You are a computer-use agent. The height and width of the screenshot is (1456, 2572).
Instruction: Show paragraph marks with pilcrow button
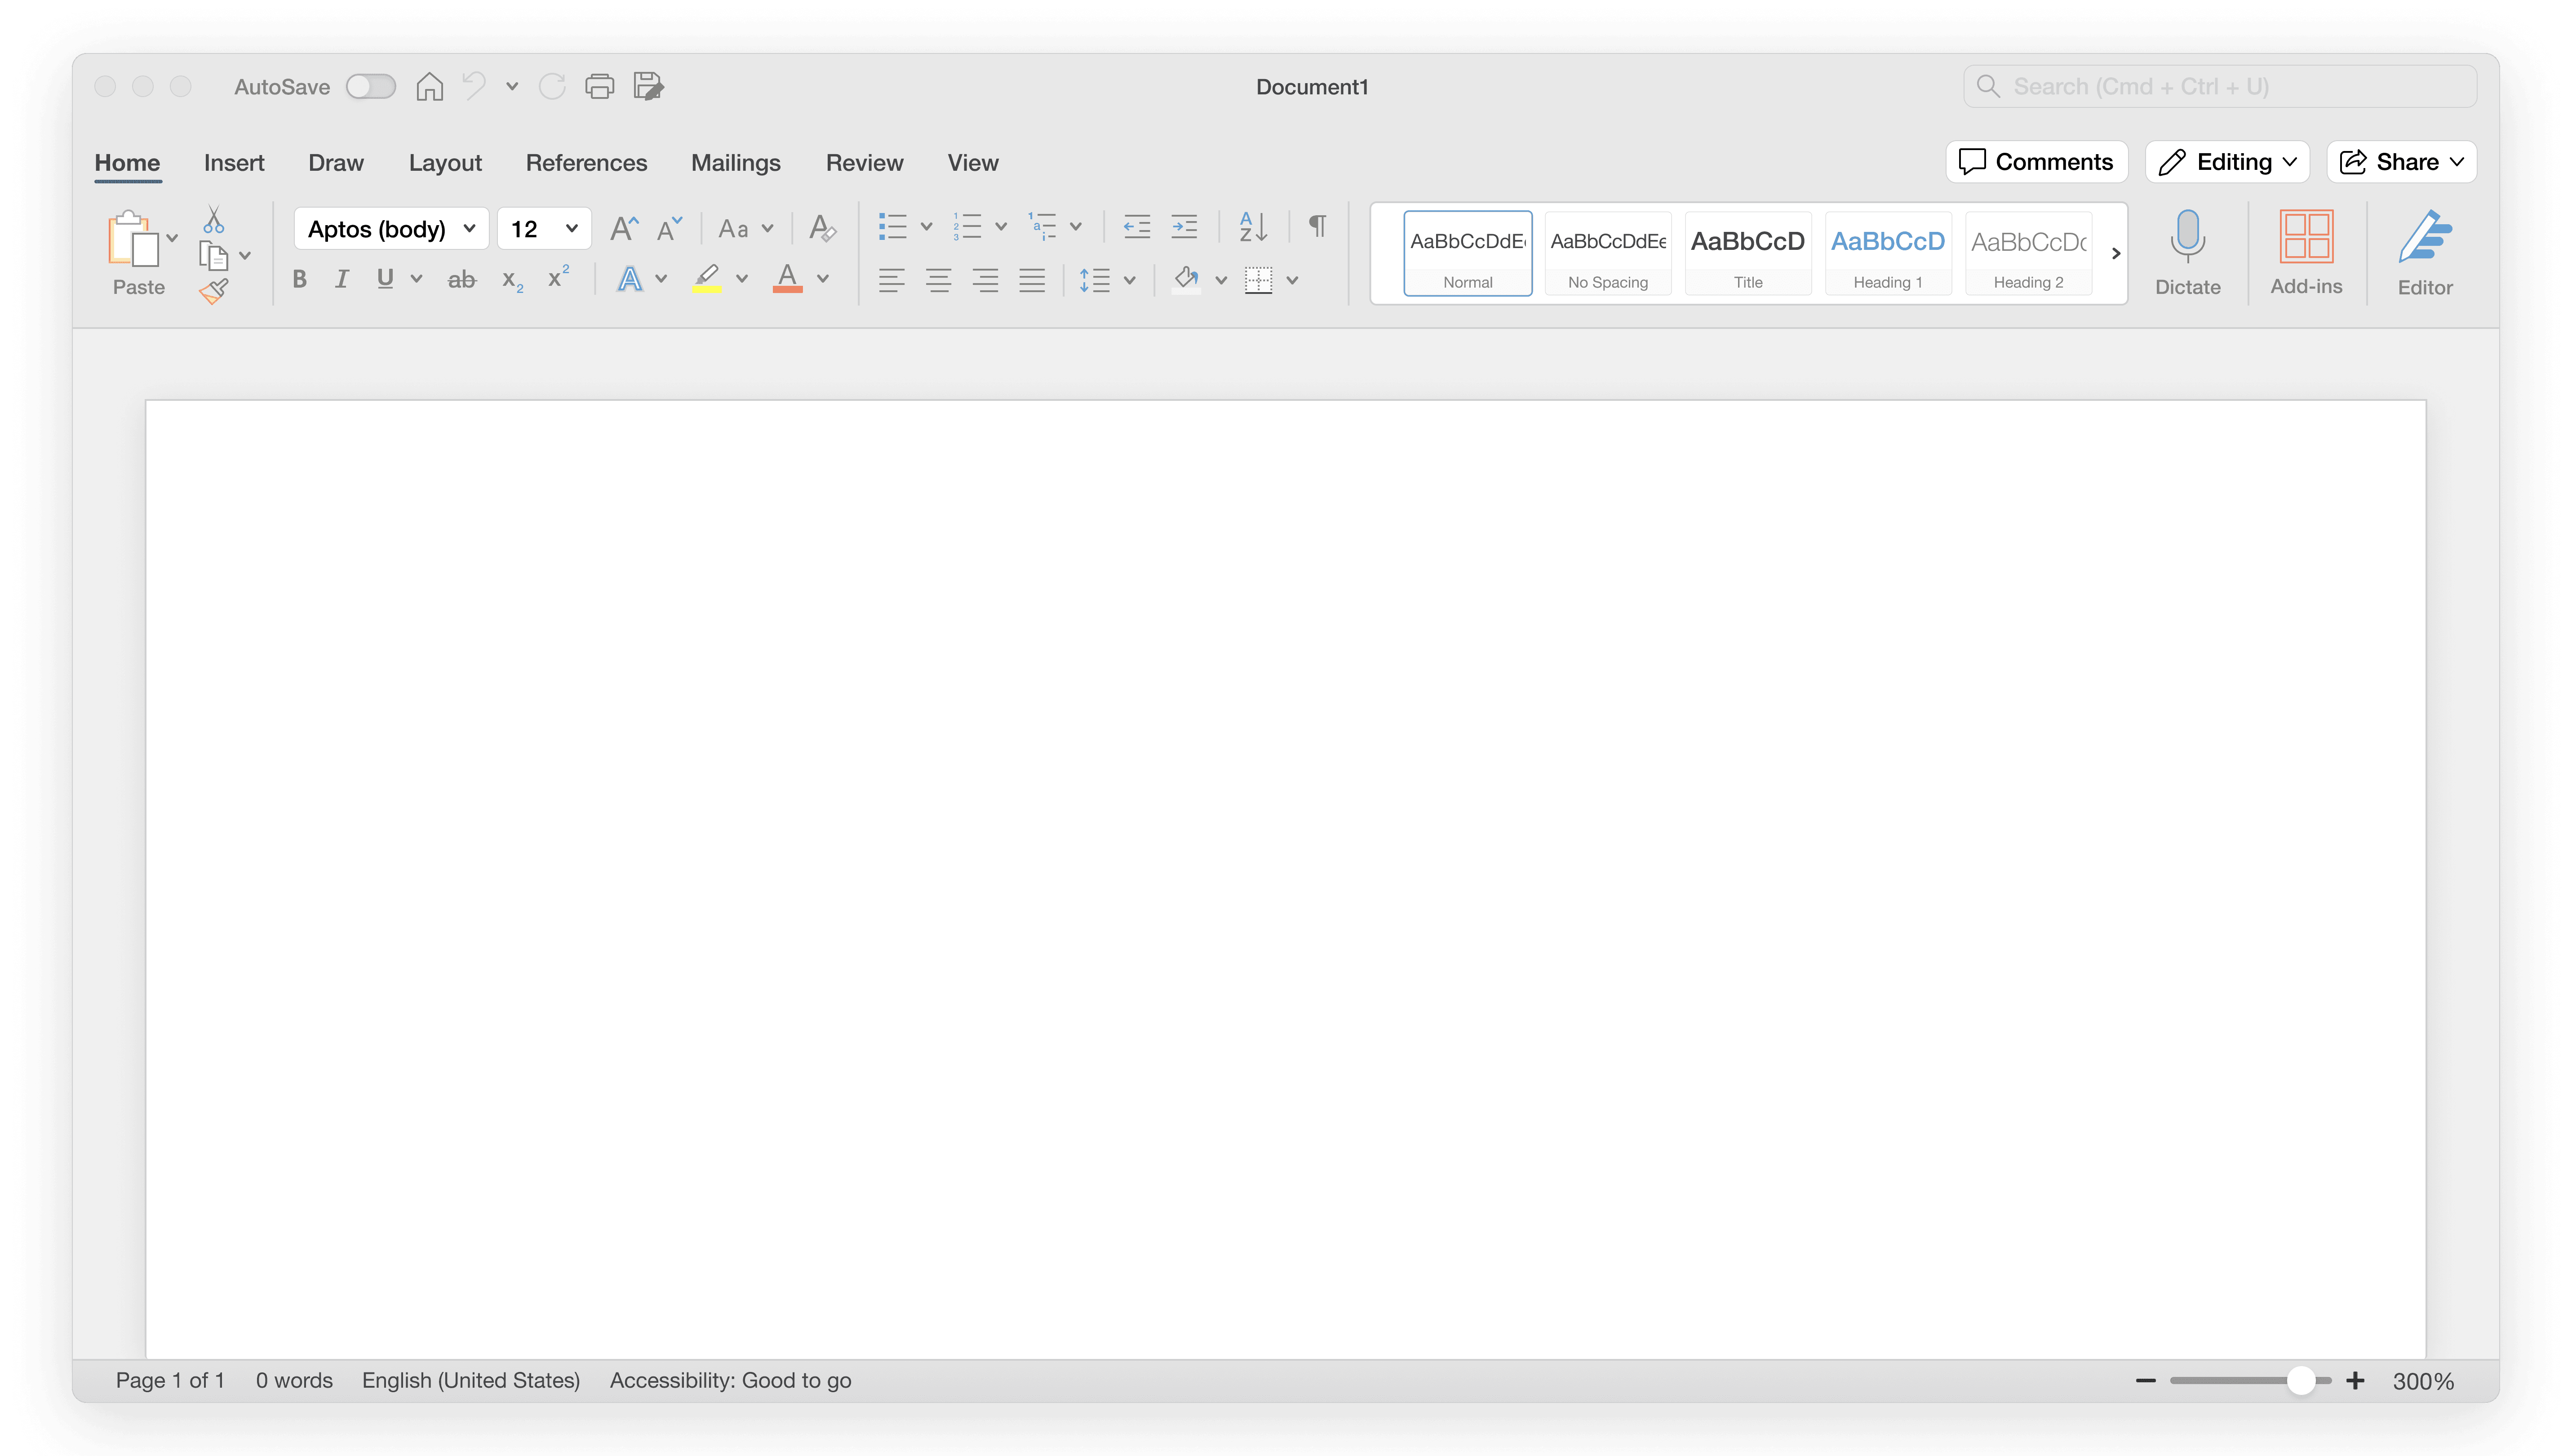tap(1317, 227)
